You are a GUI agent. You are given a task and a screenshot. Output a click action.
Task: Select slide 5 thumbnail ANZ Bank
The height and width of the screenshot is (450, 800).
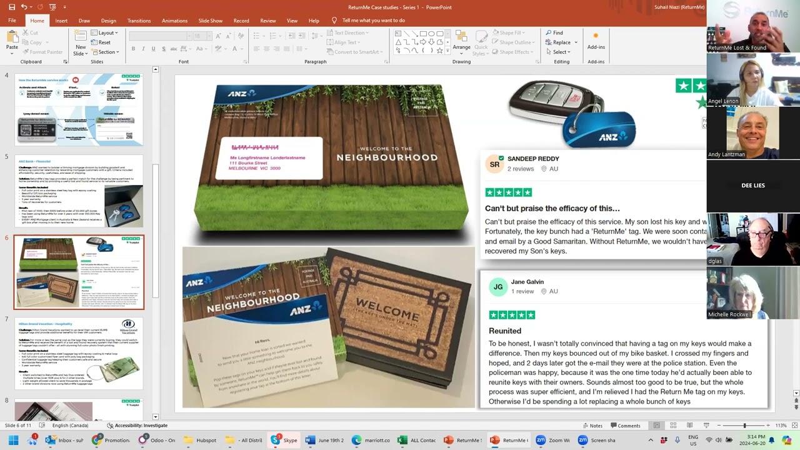coord(79,191)
